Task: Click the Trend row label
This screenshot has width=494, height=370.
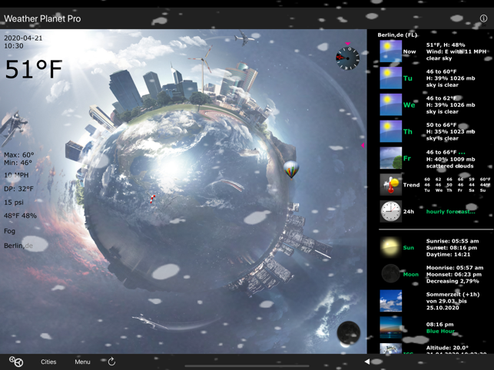Action: [412, 185]
